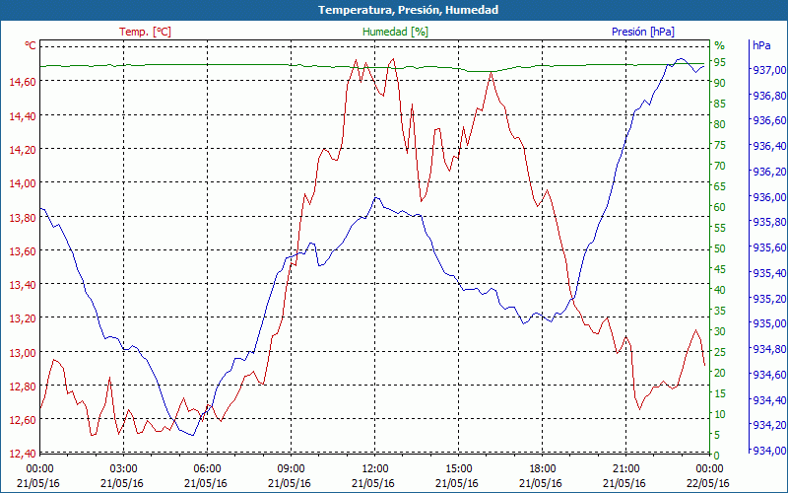
Task: Click green humidity axis value "45"
Action: (720, 269)
